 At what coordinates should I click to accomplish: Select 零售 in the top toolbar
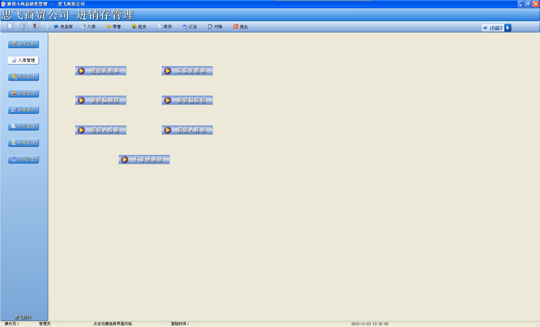coord(114,27)
